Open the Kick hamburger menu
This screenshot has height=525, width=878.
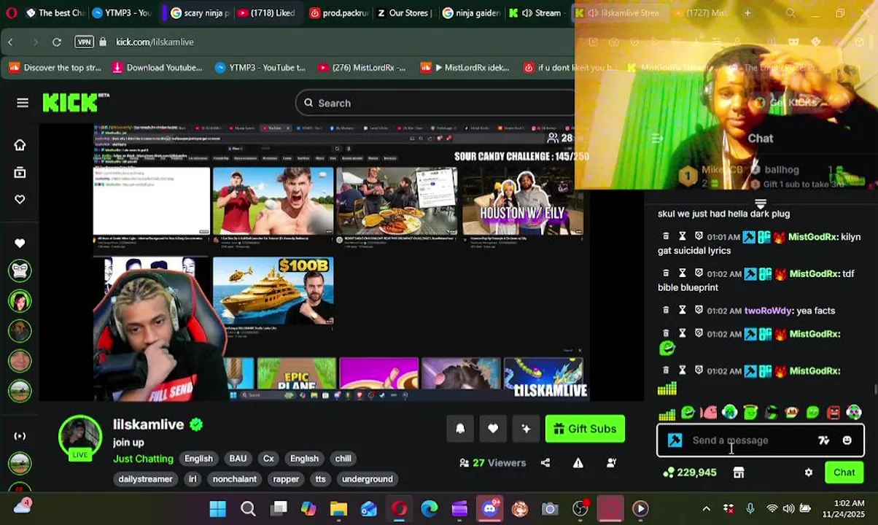23,103
